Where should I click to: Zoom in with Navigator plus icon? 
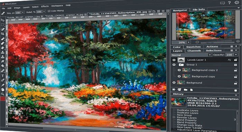click(238, 41)
